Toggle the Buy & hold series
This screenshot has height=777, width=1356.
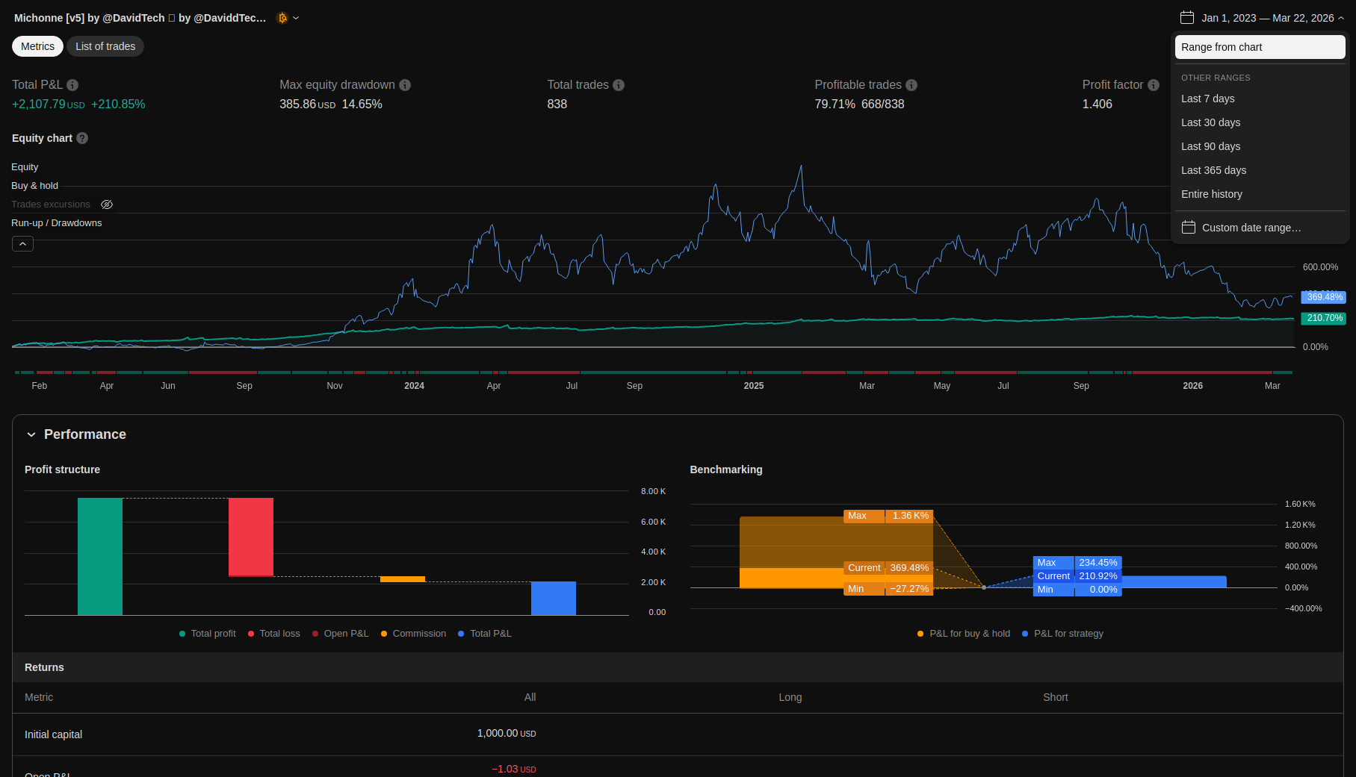point(34,186)
